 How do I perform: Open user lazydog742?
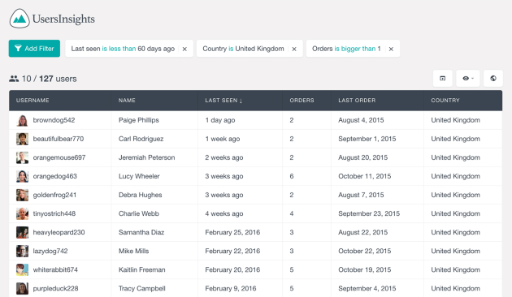click(50, 251)
